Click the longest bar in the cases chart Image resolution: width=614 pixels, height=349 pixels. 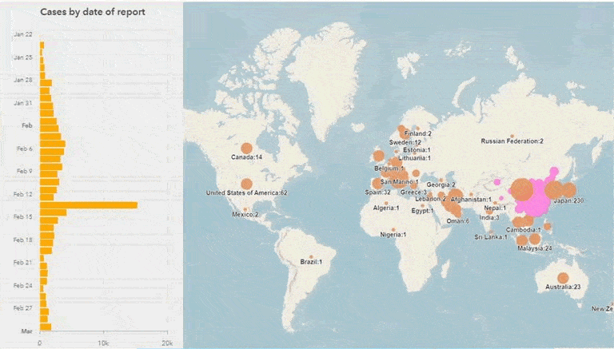point(89,205)
